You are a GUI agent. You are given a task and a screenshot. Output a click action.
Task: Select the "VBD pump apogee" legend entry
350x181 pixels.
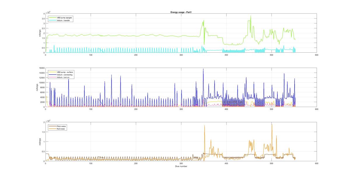click(x=60, y=18)
